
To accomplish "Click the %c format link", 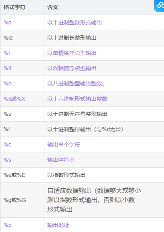I will tap(7, 145).
